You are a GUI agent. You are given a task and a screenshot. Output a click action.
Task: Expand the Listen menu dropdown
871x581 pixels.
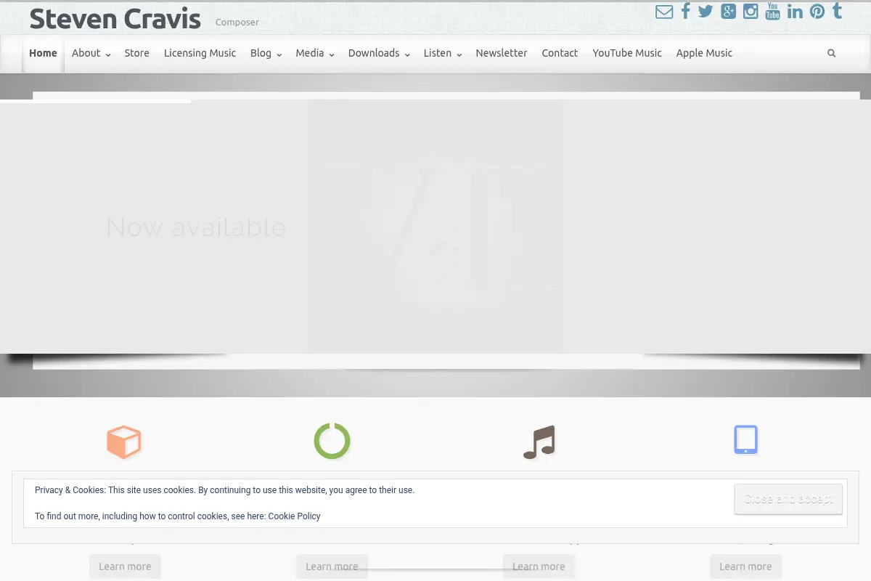click(x=443, y=53)
